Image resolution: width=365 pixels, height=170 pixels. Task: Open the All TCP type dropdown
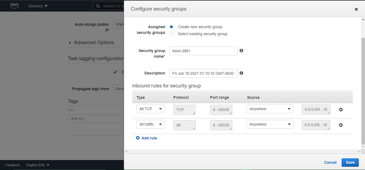tap(151, 109)
